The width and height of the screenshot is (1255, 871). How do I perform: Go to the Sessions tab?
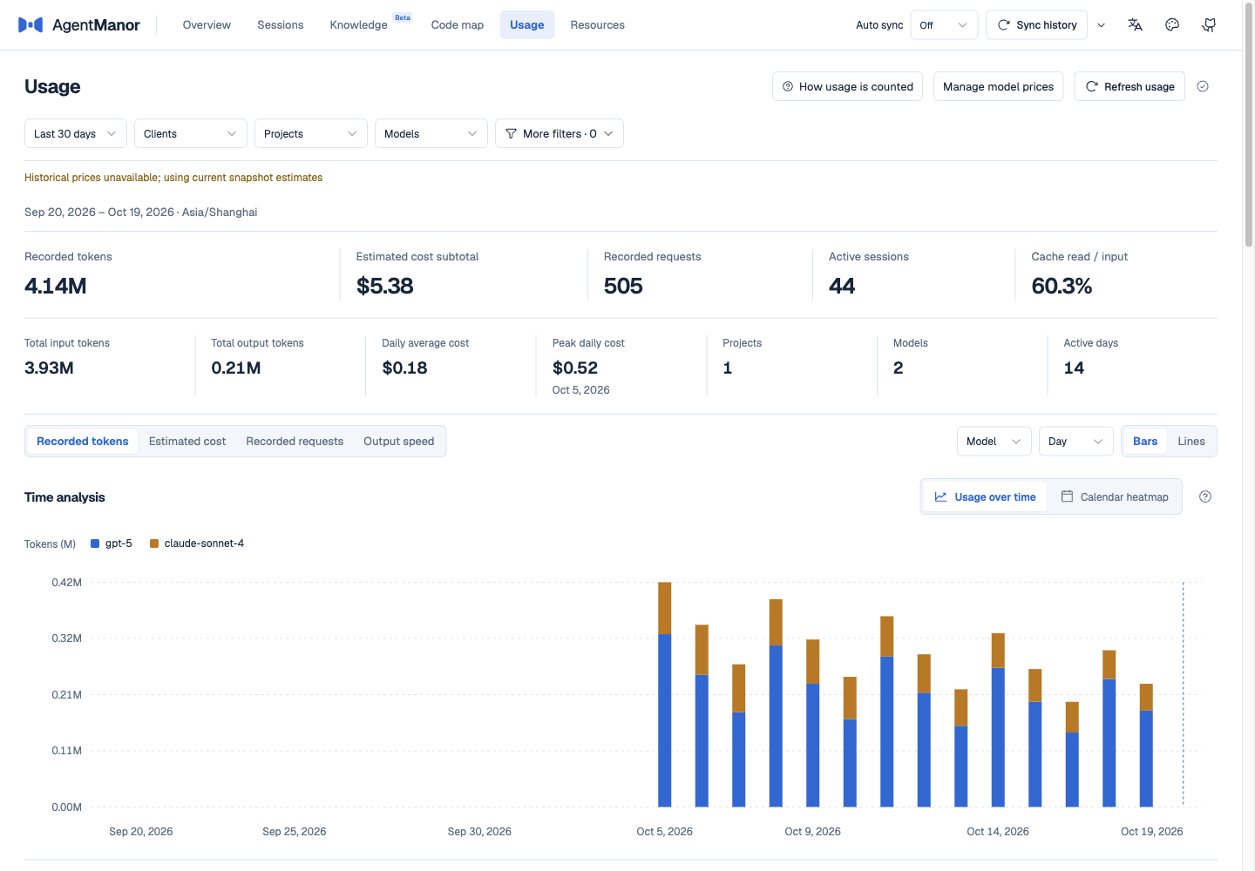pyautogui.click(x=281, y=25)
